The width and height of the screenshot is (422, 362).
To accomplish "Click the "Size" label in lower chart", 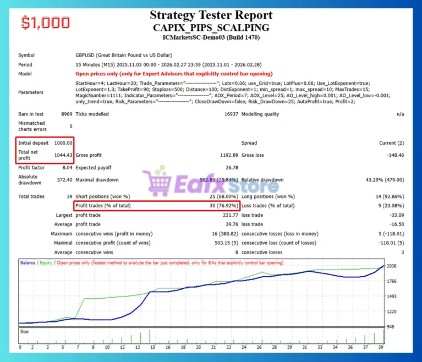I will [24, 332].
